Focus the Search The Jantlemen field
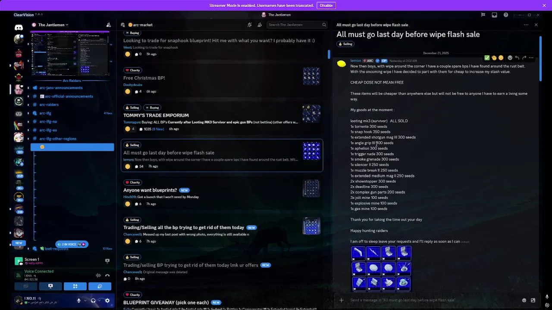552x310 pixels. click(298, 25)
